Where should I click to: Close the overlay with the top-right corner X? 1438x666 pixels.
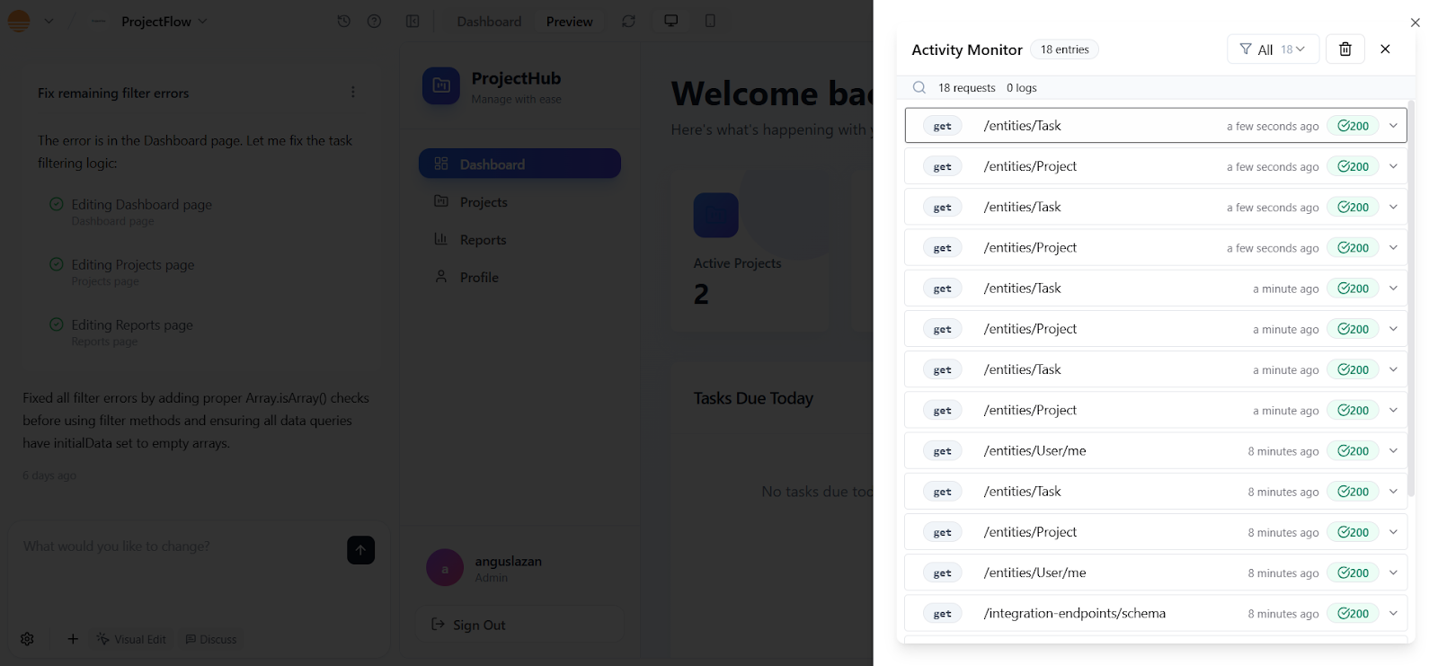pos(1416,22)
